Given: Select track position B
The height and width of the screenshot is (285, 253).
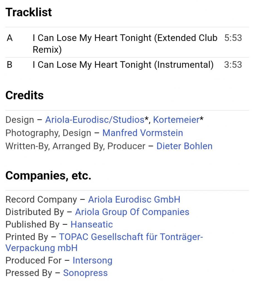Looking at the screenshot, I should [10, 65].
